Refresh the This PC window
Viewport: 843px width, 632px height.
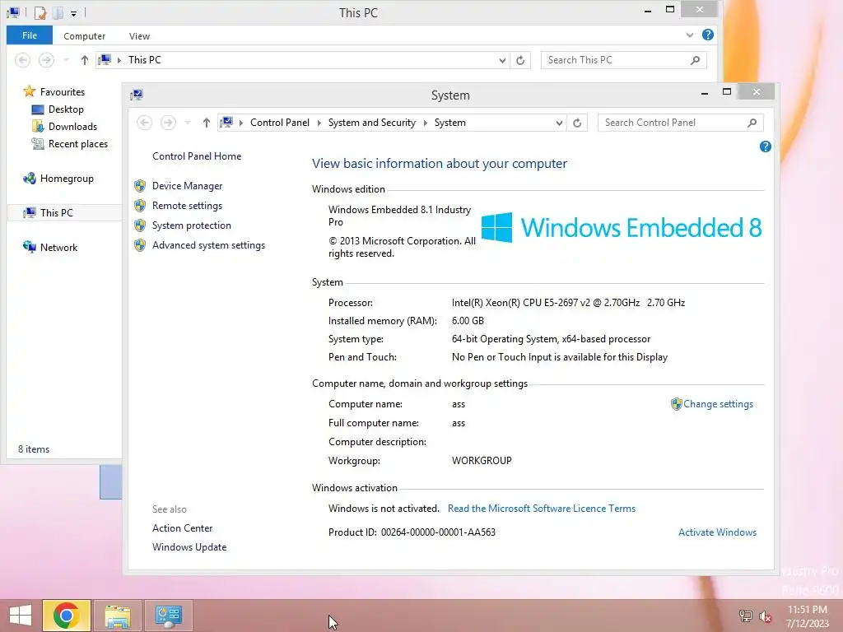(520, 60)
